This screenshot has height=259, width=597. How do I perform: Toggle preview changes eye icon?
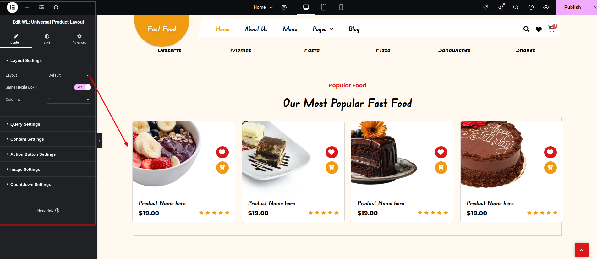coord(546,7)
